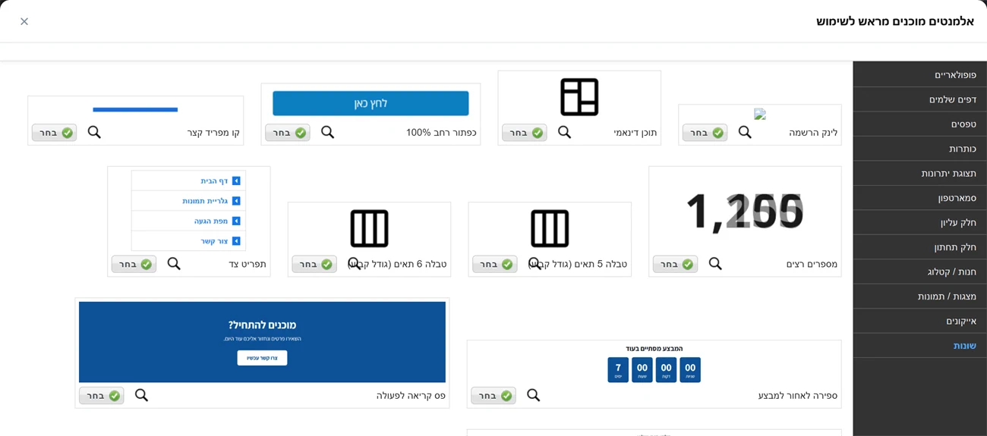Switch to the חנות / קטלוג category
The height and width of the screenshot is (436, 987).
[x=919, y=271]
